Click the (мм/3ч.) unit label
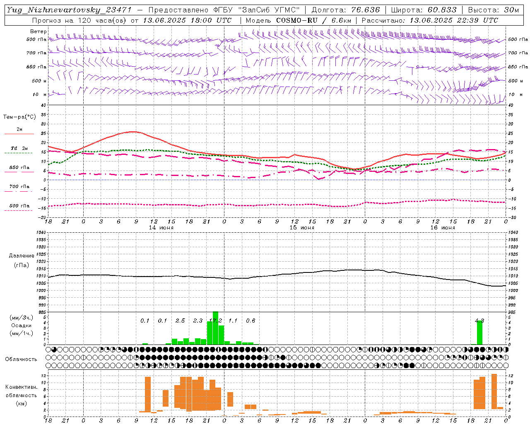The width and height of the screenshot is (530, 424). 22,318
